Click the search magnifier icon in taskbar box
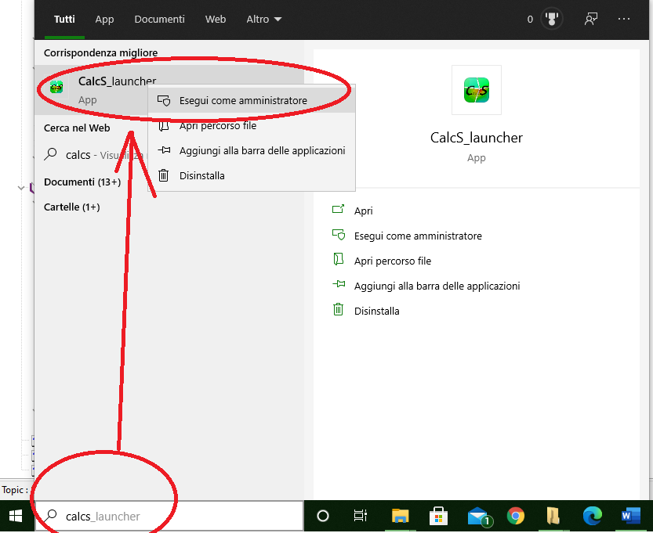653x533 pixels. pyautogui.click(x=51, y=516)
